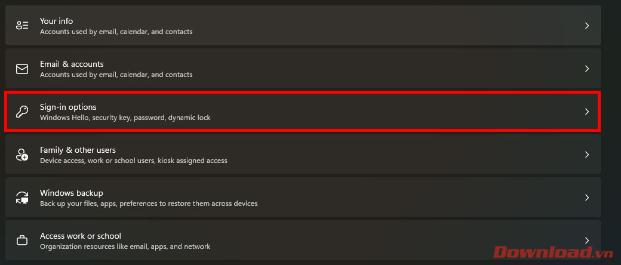Screen dimensions: 621x265
Task: Click the Email & accounts envelope icon
Action: pyautogui.click(x=22, y=69)
